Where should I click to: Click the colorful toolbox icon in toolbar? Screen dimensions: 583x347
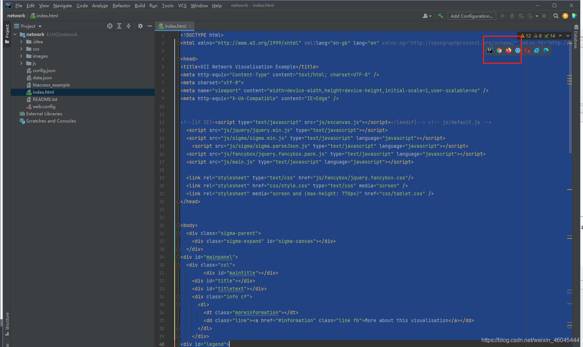click(575, 16)
